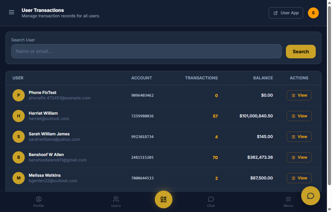Go to the Profile tab
The image size is (332, 212).
click(39, 202)
